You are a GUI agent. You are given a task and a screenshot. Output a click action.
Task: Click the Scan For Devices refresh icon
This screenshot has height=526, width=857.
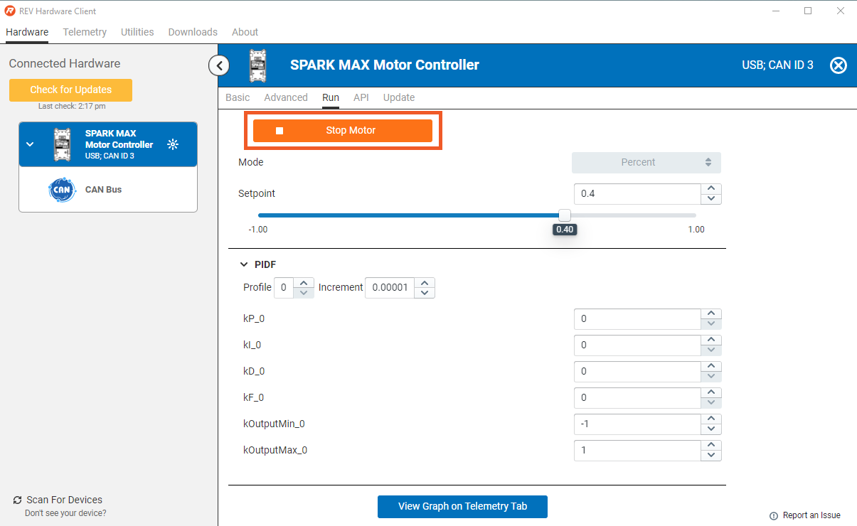tap(18, 500)
